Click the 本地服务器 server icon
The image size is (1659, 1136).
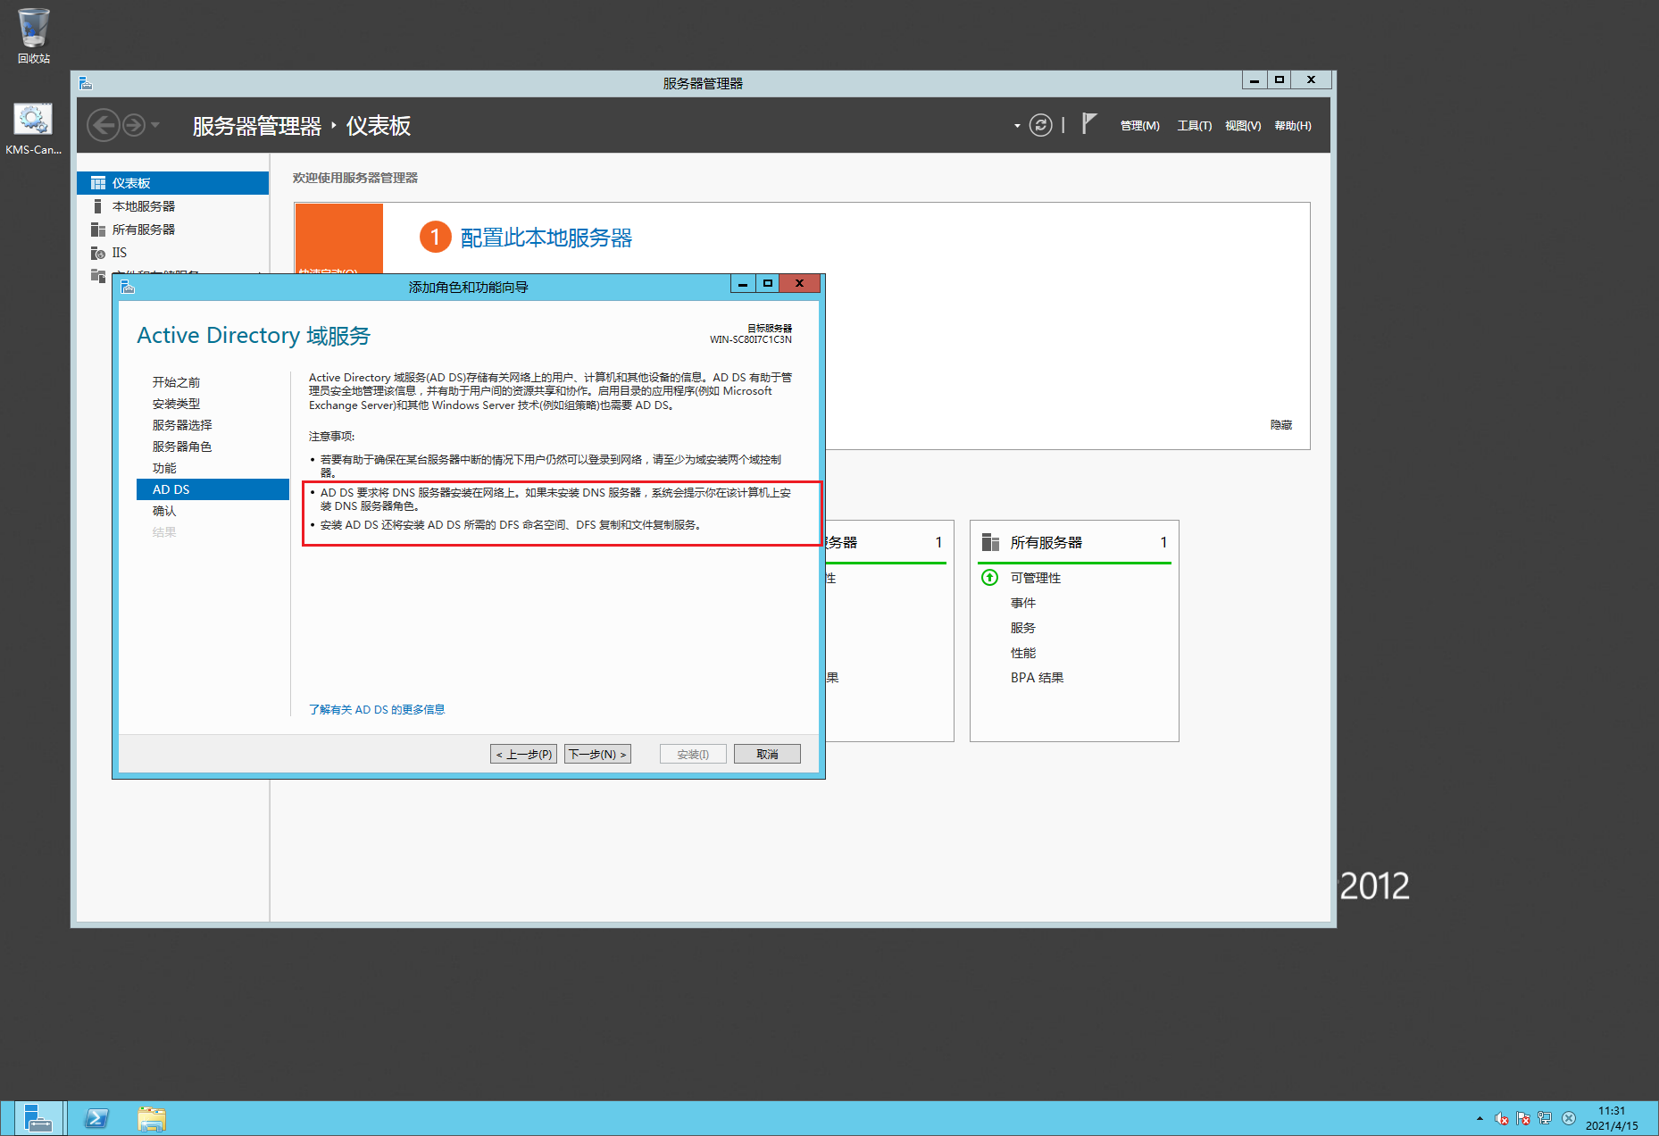tap(97, 206)
